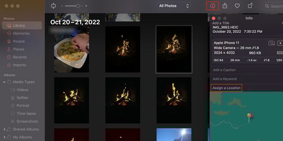This screenshot has width=283, height=141.
Task: Click the Selfies icon
Action: [12, 98]
